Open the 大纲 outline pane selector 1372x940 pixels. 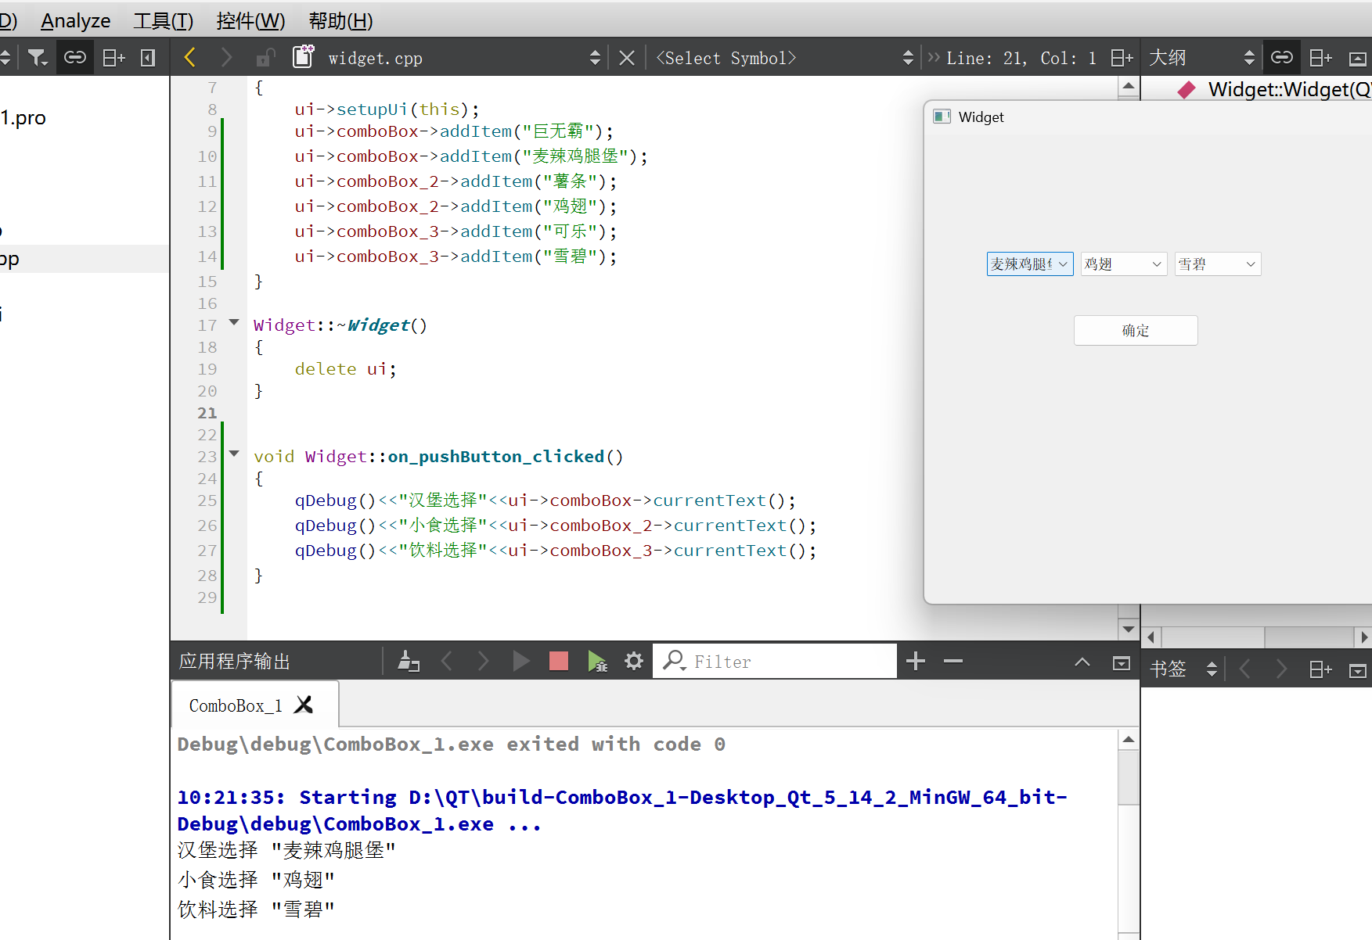pos(1201,58)
